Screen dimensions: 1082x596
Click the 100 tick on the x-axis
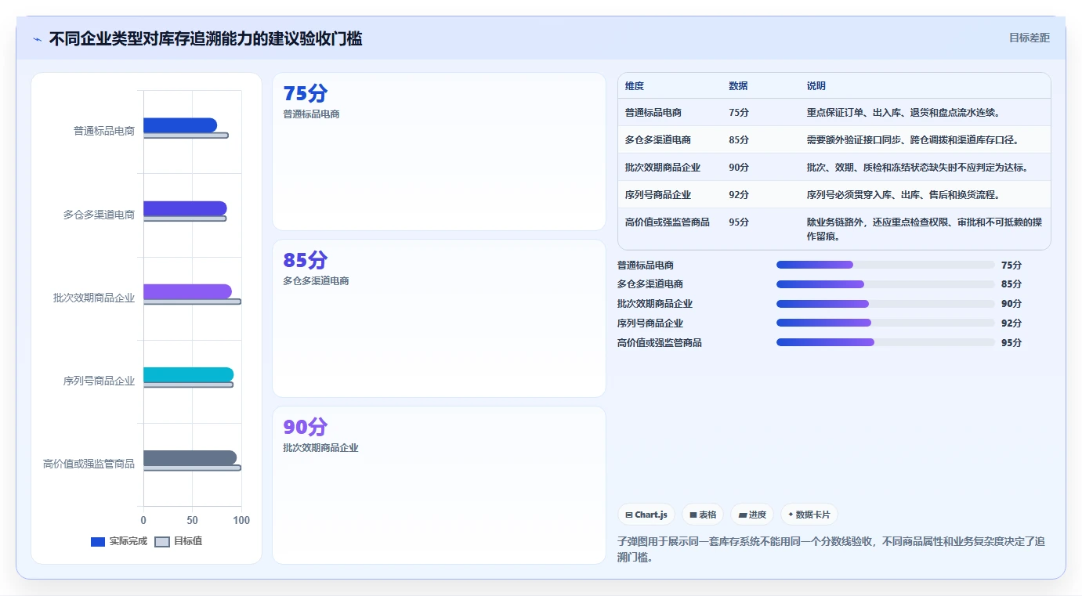click(241, 521)
